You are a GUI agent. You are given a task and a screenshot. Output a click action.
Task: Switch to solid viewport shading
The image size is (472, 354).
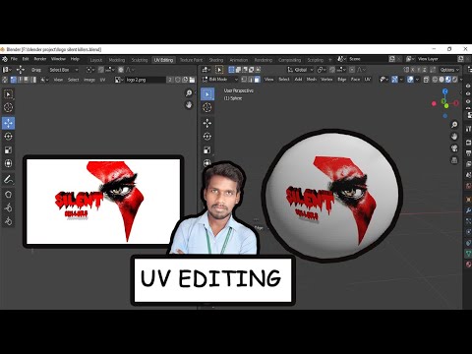tap(442, 80)
